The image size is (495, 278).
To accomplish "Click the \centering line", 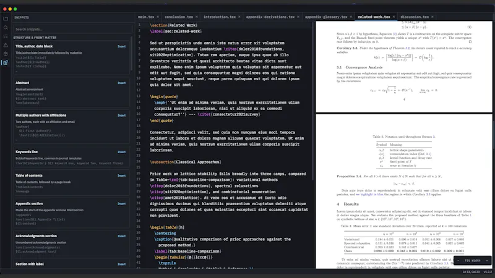I will coord(165,234).
